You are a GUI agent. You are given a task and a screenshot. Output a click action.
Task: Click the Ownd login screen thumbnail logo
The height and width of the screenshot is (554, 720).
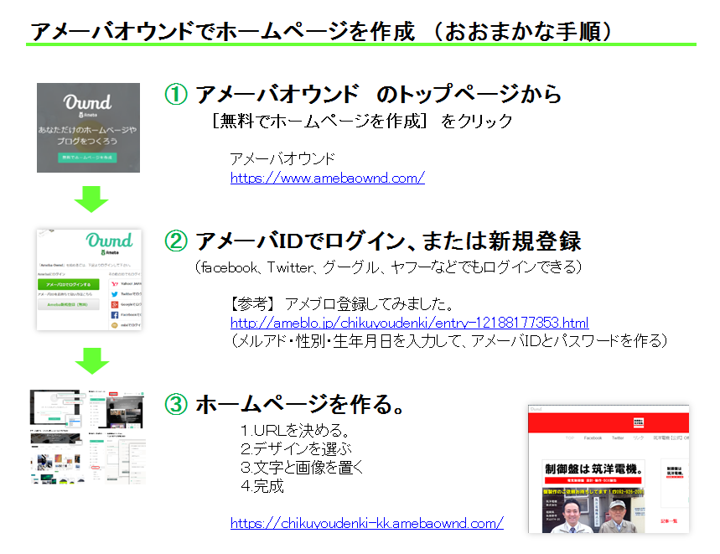(109, 243)
